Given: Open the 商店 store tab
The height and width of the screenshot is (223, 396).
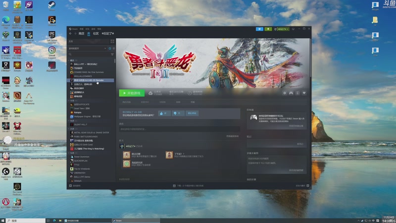Looking at the screenshot, I should (81, 33).
